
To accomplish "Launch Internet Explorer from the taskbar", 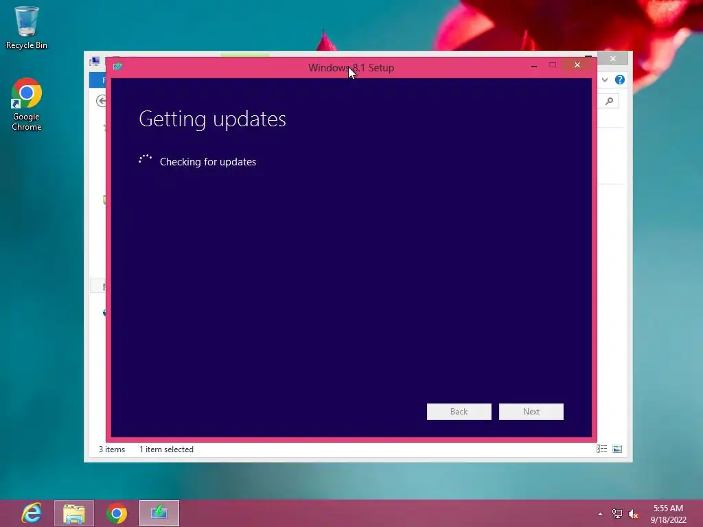I will (x=32, y=513).
